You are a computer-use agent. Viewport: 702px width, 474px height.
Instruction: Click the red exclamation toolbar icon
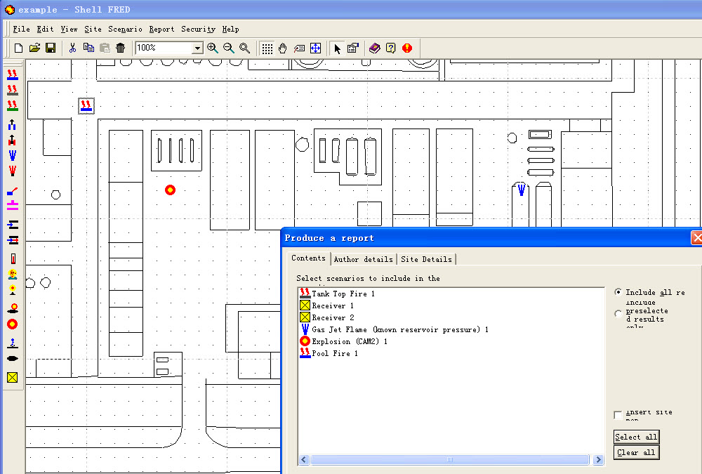pos(407,48)
